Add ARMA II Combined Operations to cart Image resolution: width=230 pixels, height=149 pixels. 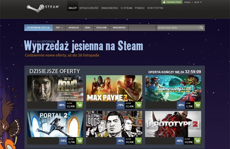(x=80, y=105)
